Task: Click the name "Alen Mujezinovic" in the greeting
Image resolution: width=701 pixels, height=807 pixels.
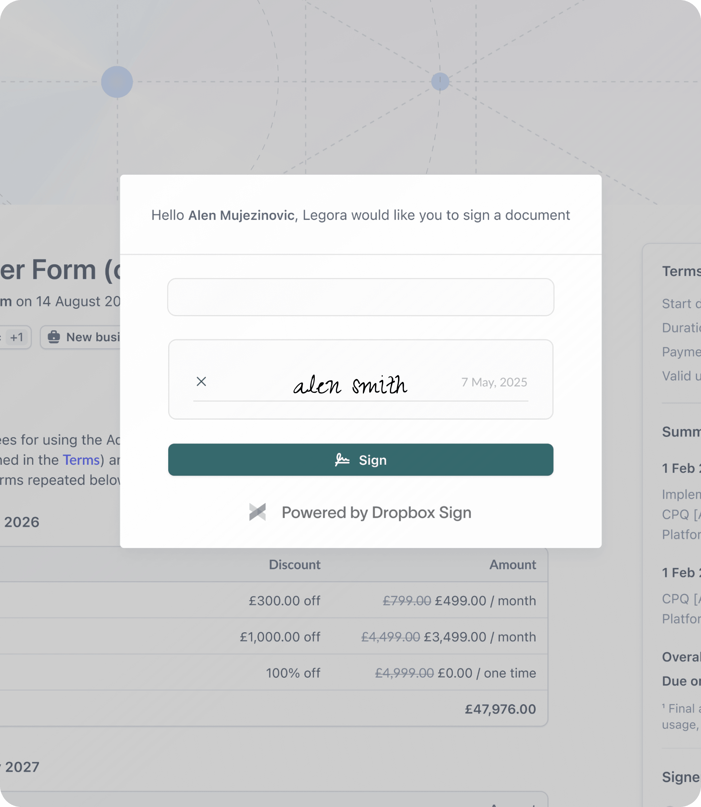Action: tap(241, 215)
